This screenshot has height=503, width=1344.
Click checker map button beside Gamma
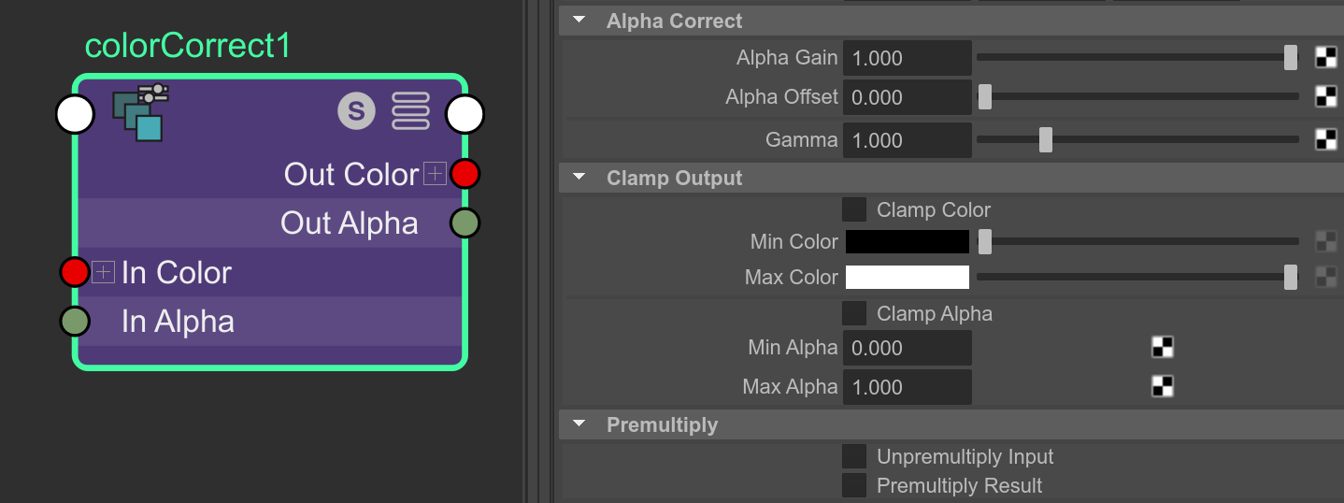1325,140
